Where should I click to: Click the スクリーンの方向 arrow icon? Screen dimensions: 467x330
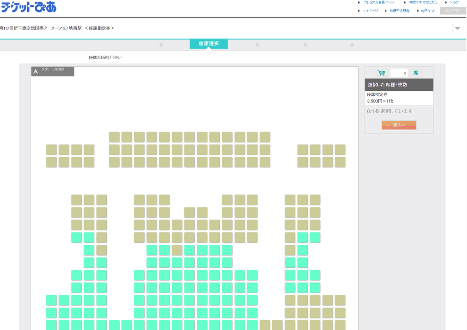coord(36,72)
